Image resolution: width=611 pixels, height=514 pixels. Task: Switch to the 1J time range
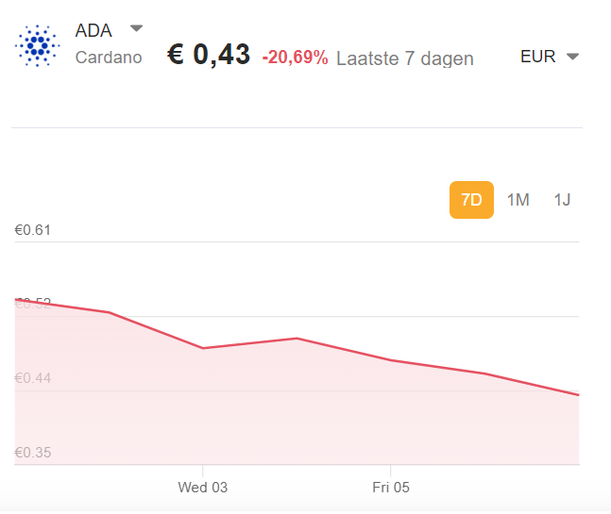click(563, 200)
